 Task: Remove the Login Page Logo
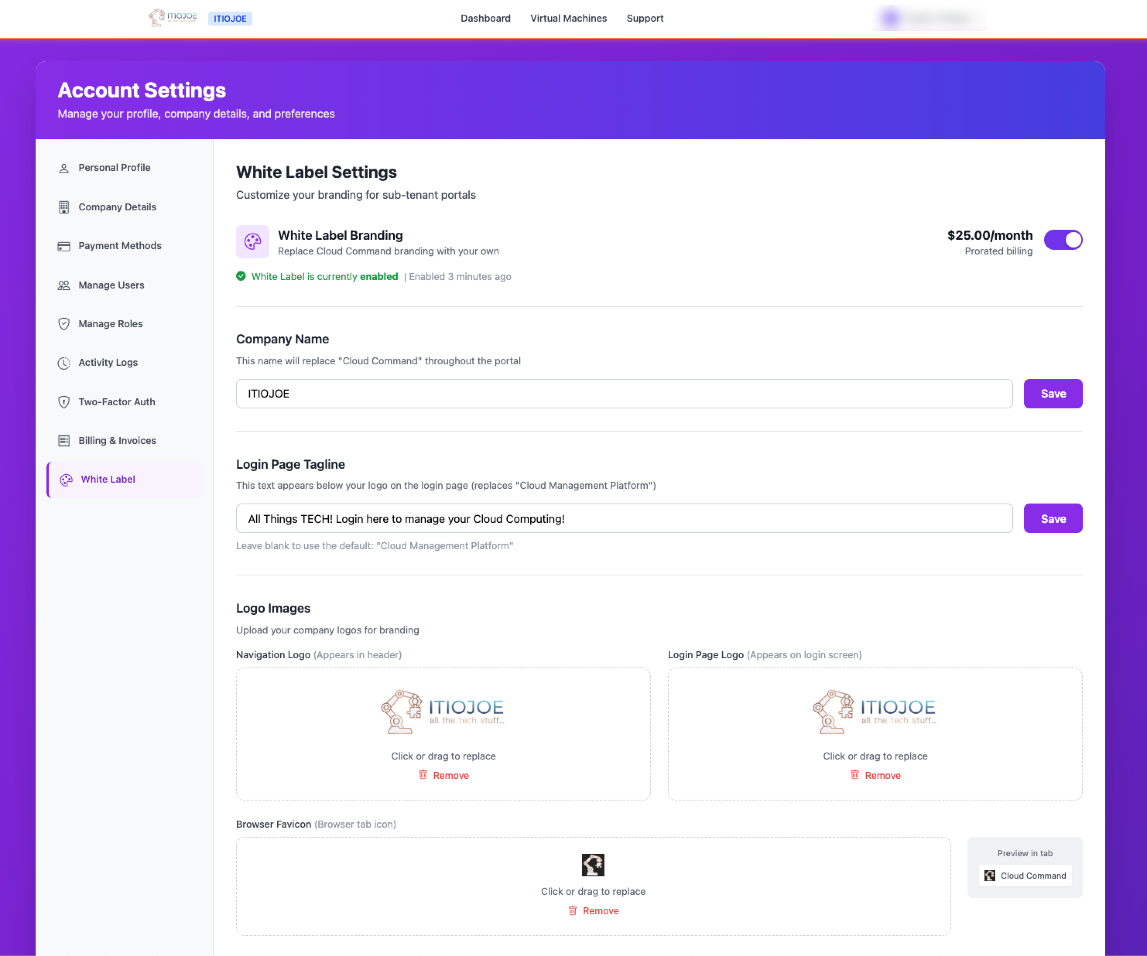(876, 775)
